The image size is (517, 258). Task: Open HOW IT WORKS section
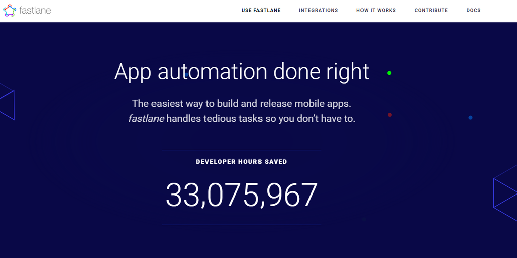coord(376,10)
